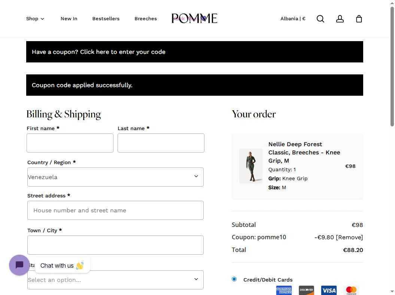This screenshot has height=295, width=395.
Task: Click the Visa card icon
Action: (329, 290)
